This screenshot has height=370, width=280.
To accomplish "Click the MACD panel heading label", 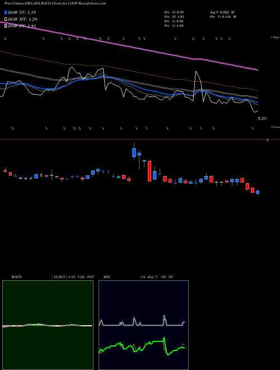I will point(17,277).
